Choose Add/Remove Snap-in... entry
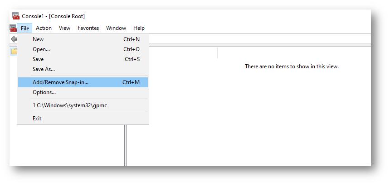 pos(83,82)
